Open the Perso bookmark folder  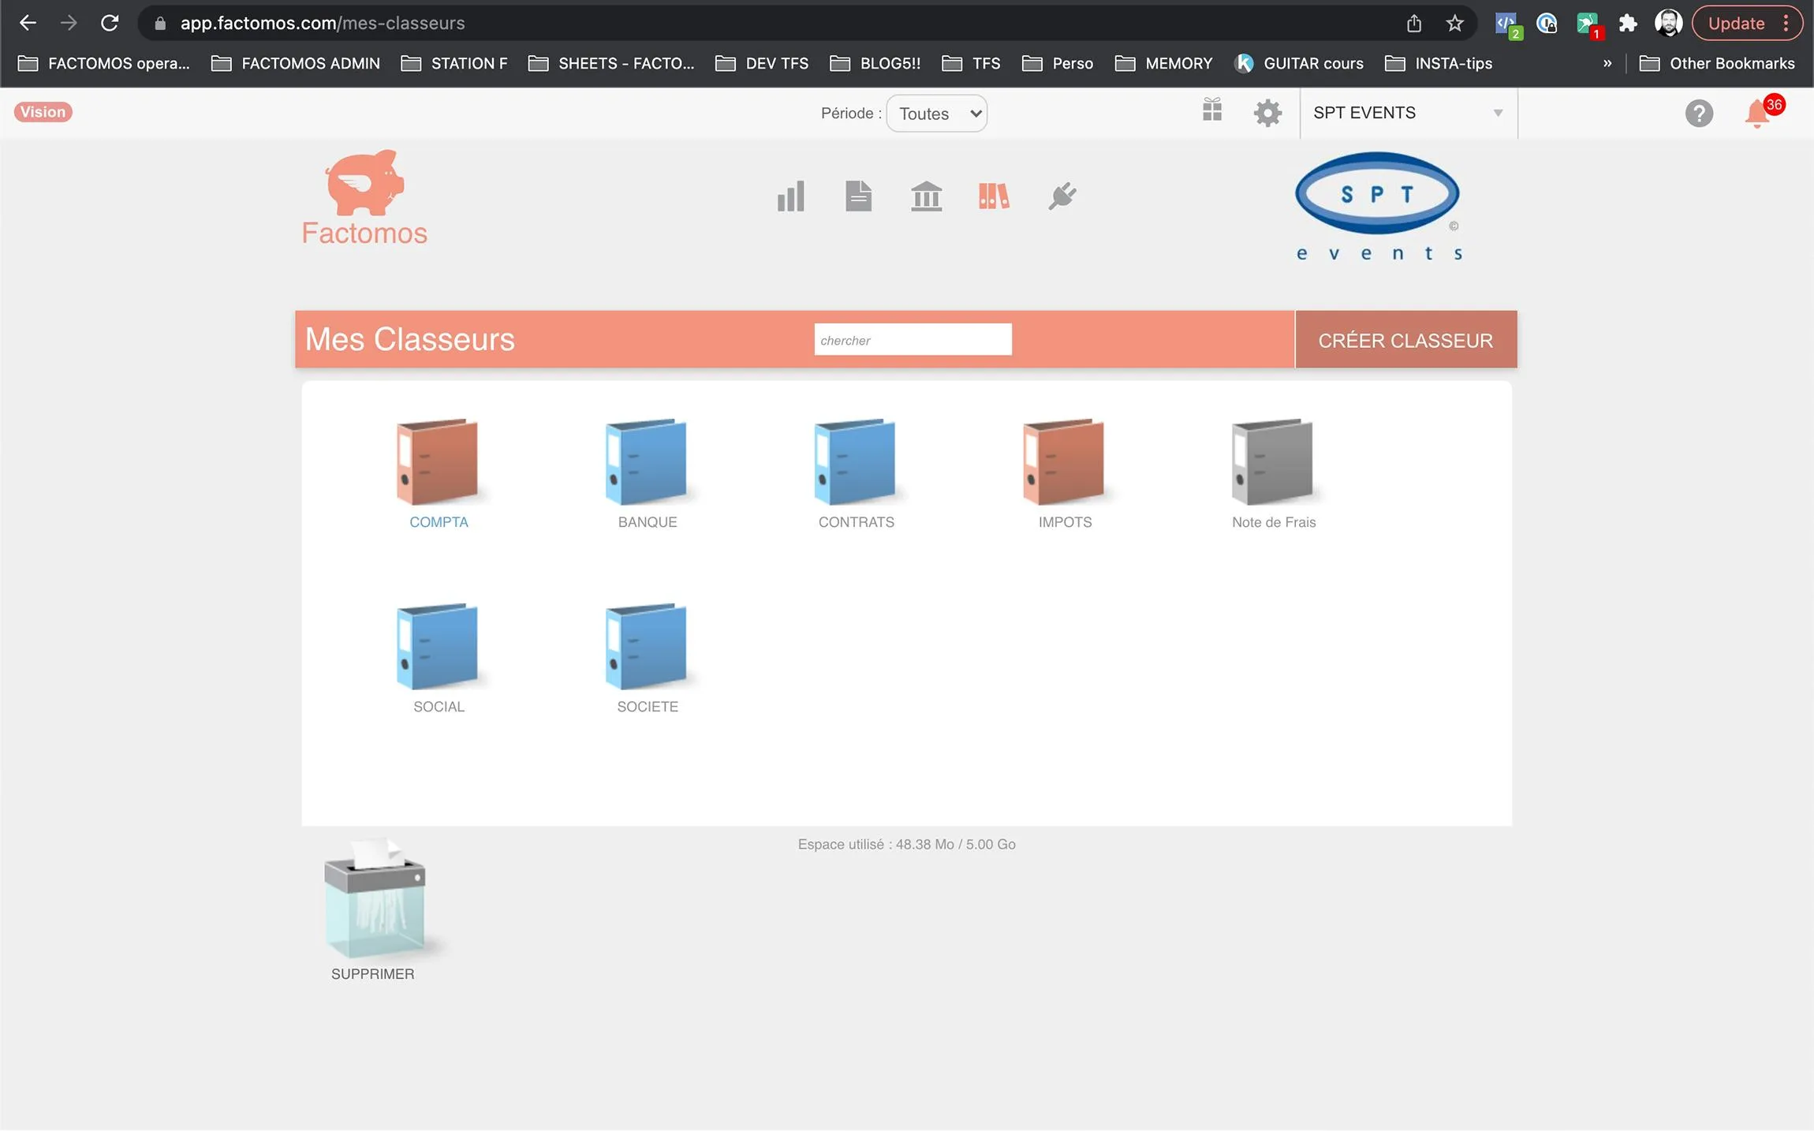(x=1058, y=63)
